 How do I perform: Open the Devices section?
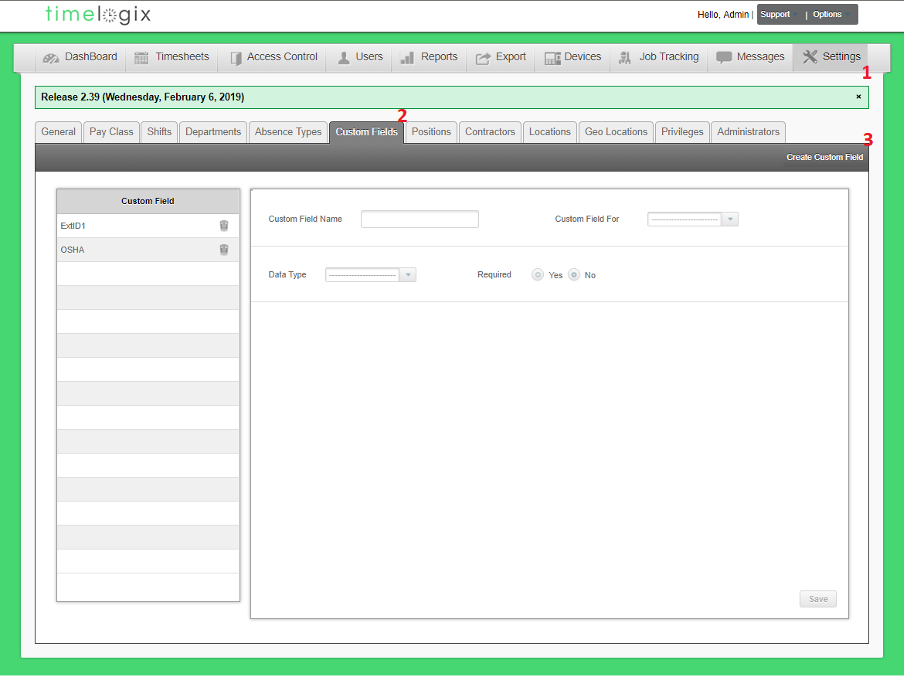572,57
